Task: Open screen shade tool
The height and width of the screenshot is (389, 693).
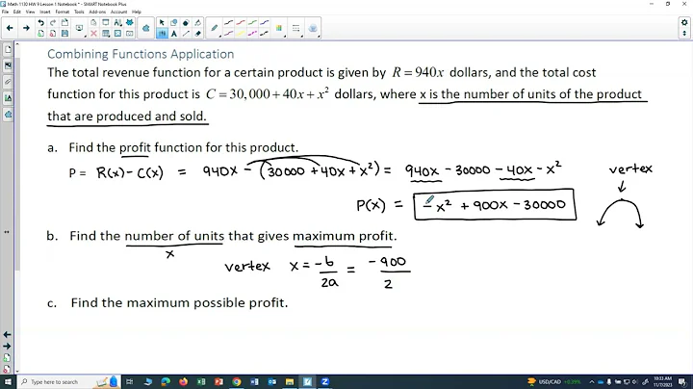Action: click(x=106, y=23)
